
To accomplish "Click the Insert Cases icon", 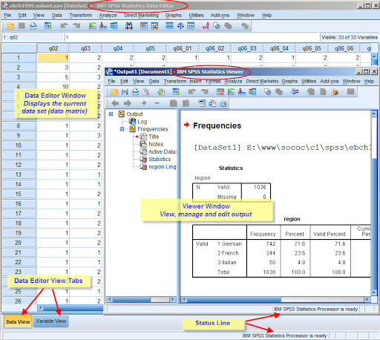I will point(144,26).
